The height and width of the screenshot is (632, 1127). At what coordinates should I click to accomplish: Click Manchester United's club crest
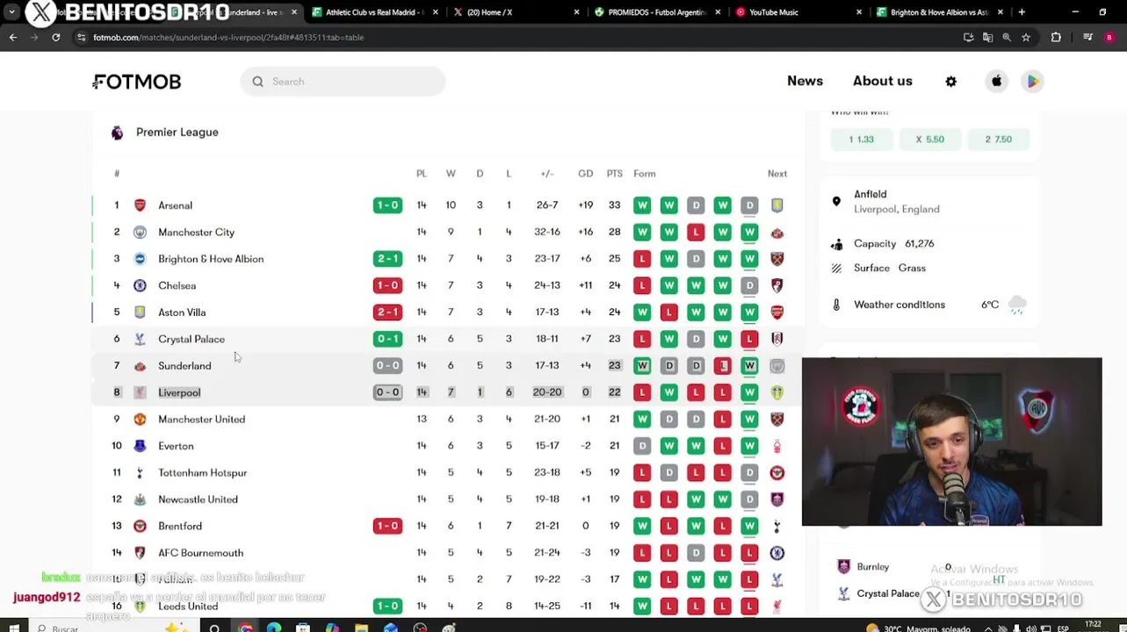point(140,420)
